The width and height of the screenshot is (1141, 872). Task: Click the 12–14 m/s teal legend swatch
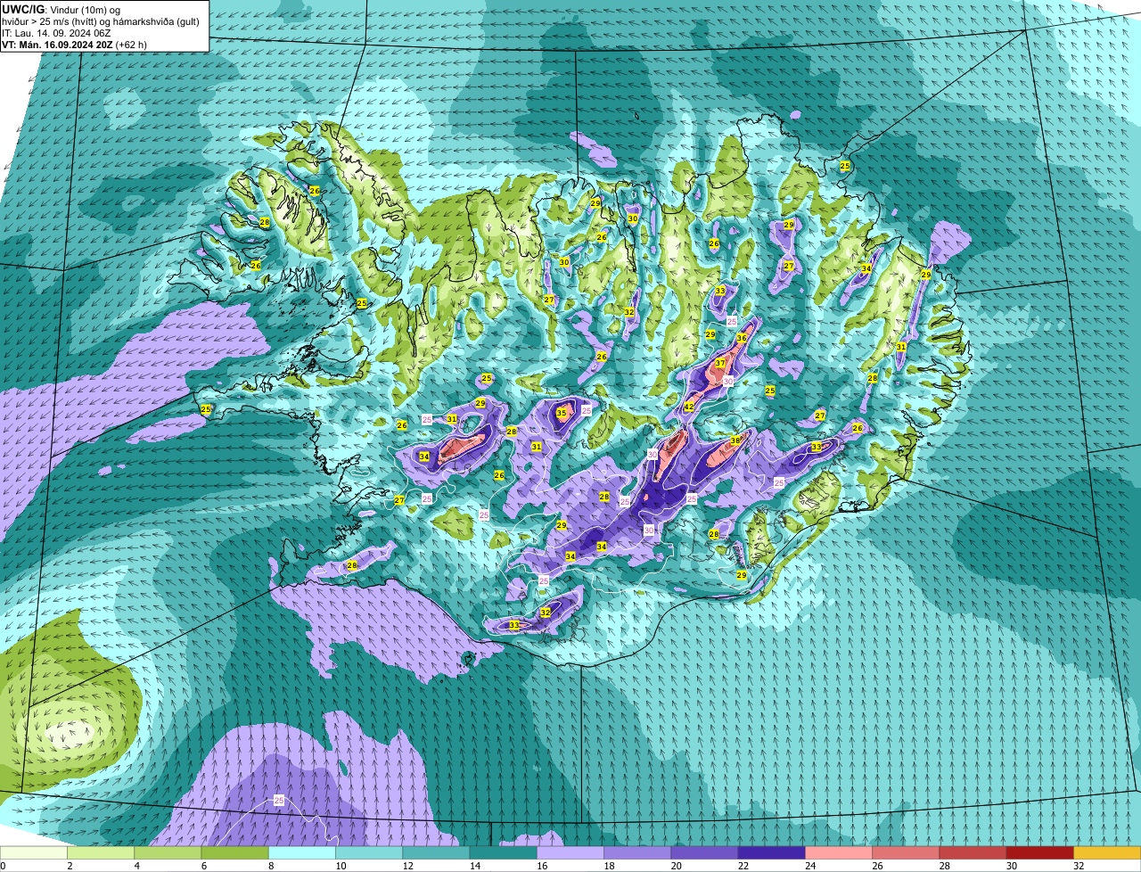436,853
